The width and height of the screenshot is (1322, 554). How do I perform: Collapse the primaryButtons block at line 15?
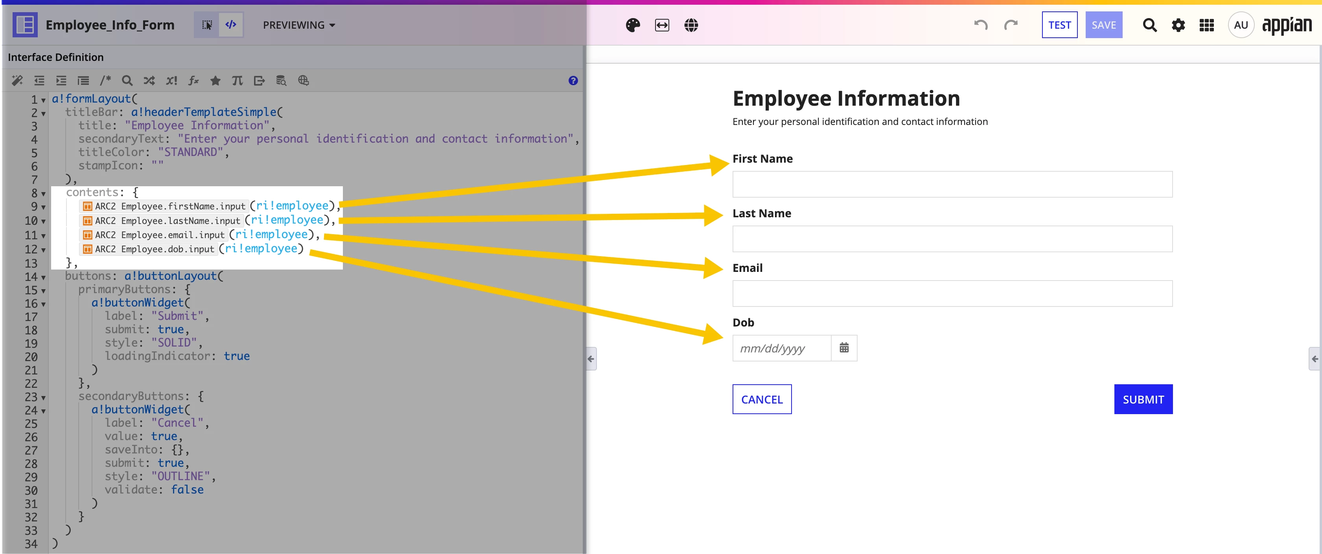(44, 291)
